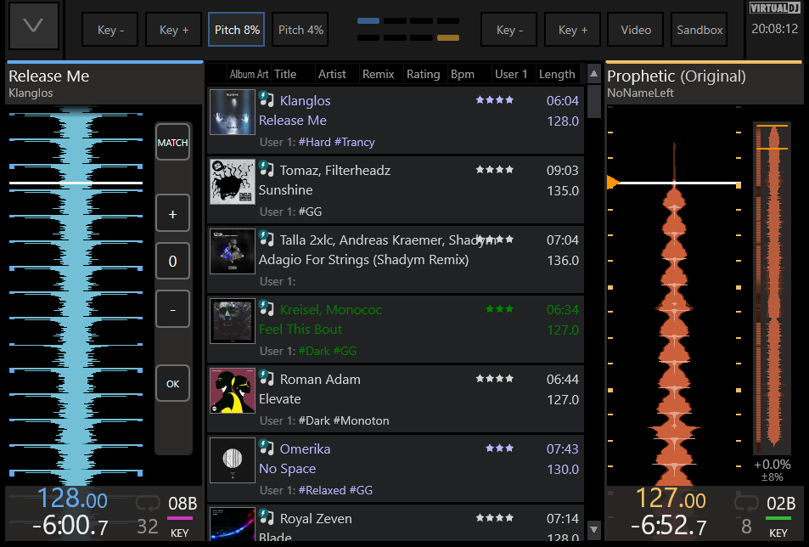Toggle the Video button
The image size is (809, 547).
[x=636, y=30]
